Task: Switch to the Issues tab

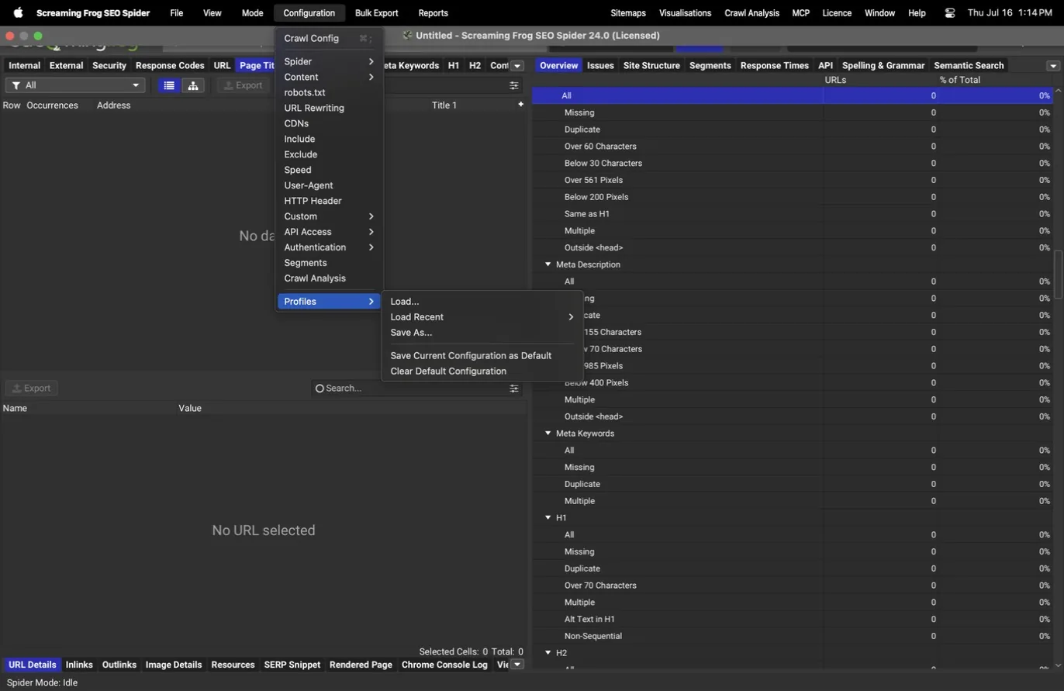Action: [600, 66]
